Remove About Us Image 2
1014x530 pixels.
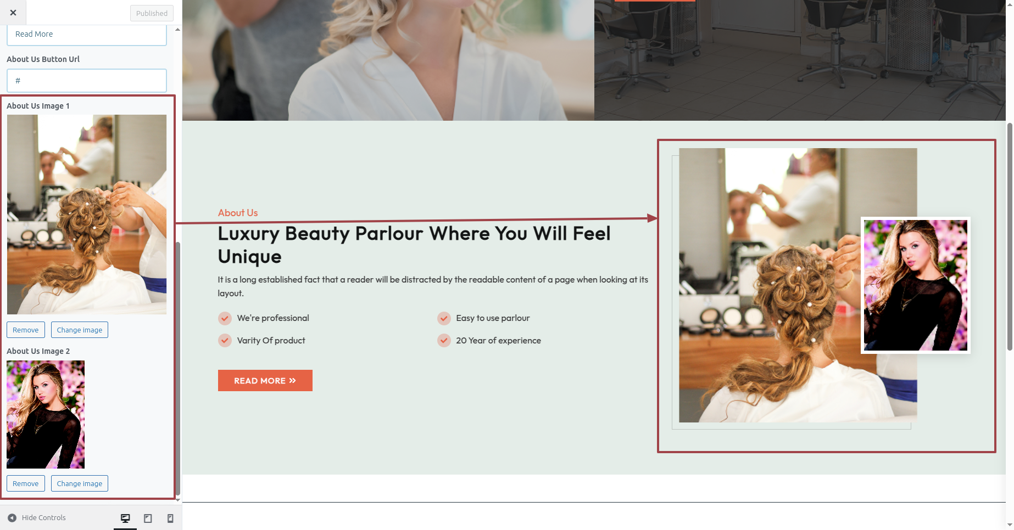[26, 483]
